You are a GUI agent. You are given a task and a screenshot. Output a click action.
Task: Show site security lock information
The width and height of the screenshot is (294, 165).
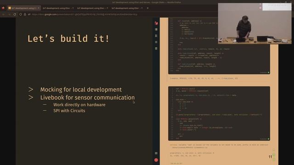coord(25,14)
